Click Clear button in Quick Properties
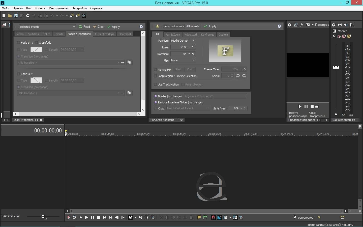Image resolution: width=363 pixels, height=227 pixels. (99, 27)
